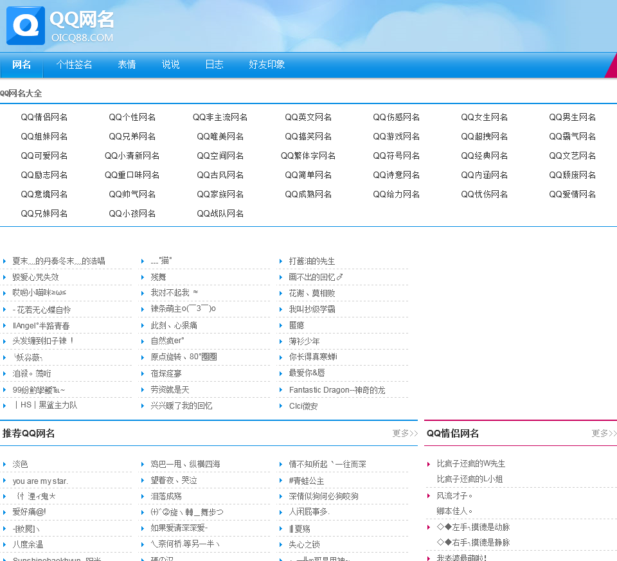
Task: Click 更多>> beside QQ情侣网名 heading
Action: 604,433
